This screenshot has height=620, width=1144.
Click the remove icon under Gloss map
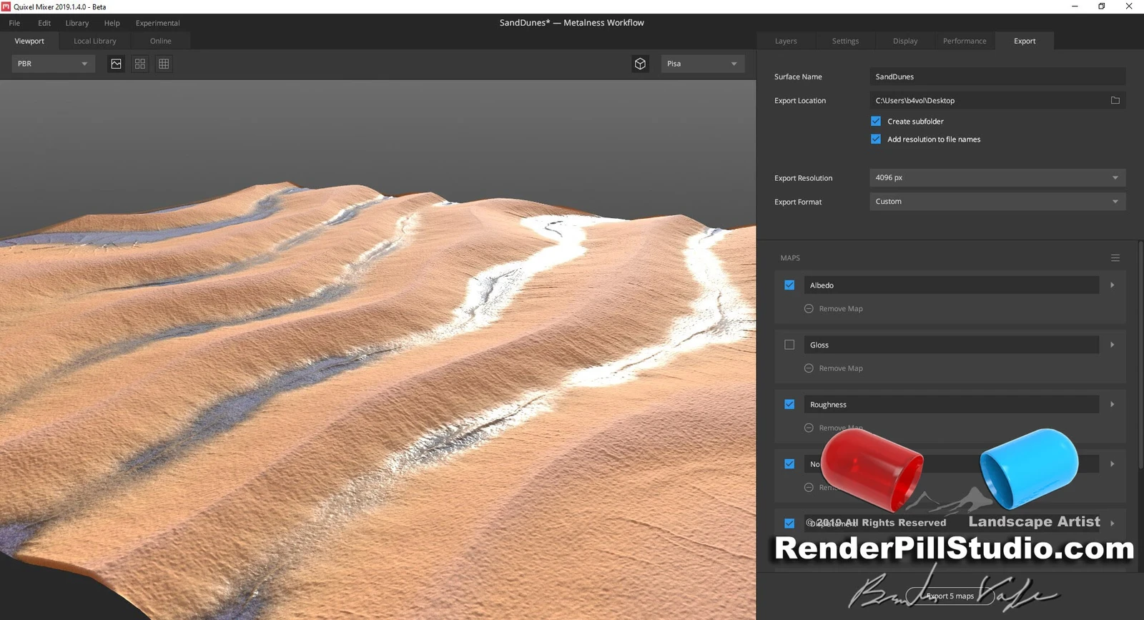pos(809,368)
